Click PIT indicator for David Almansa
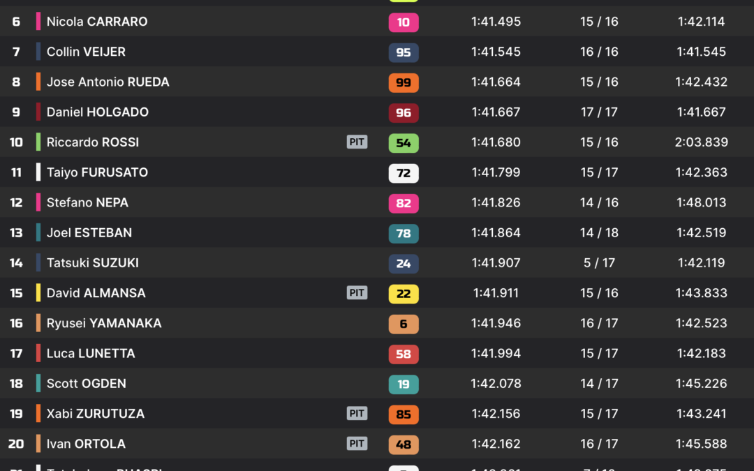Image resolution: width=754 pixels, height=471 pixels. point(357,292)
